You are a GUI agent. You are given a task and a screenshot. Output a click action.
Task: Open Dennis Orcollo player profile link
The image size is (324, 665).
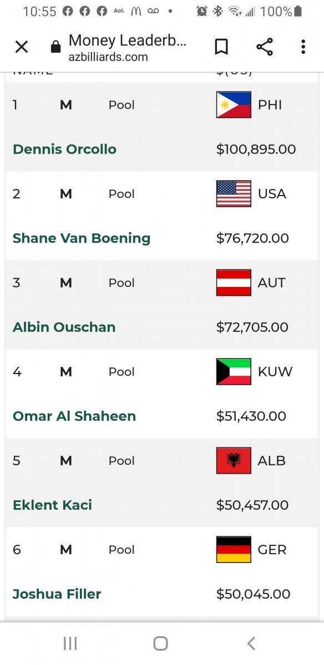[x=64, y=150]
